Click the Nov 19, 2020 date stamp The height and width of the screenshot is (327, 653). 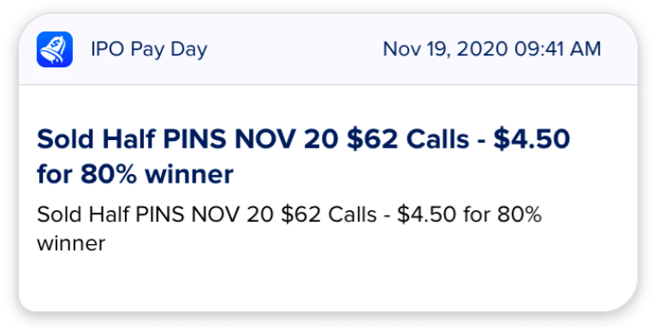click(x=446, y=49)
